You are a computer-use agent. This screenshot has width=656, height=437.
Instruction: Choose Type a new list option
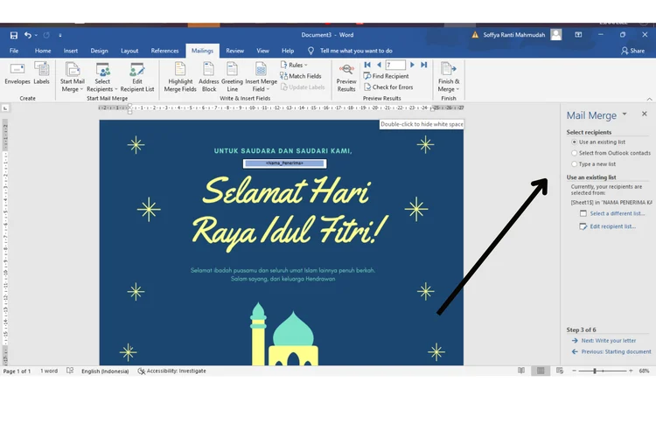click(593, 164)
